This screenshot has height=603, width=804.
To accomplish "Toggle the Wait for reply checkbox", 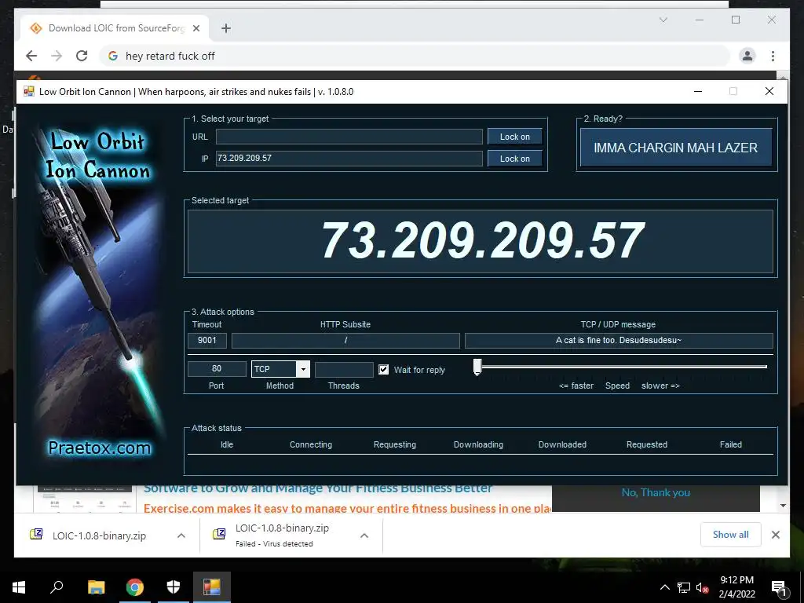I will point(383,369).
